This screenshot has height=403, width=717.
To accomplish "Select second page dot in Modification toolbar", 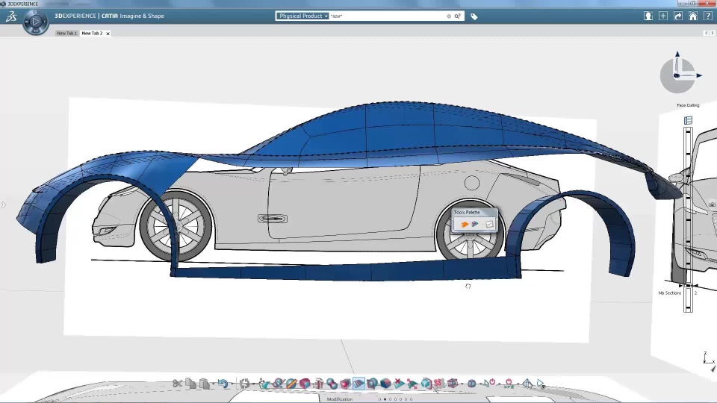I will [x=385, y=399].
